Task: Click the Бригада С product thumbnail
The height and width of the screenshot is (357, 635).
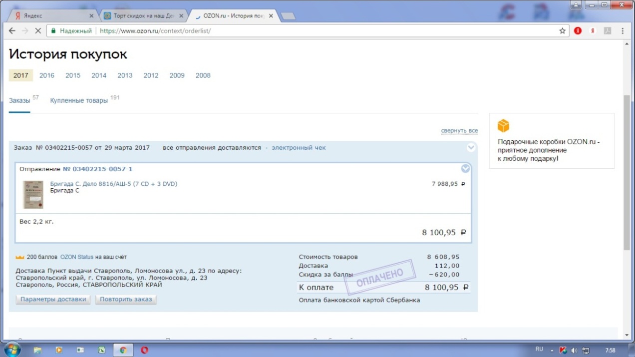Action: tap(33, 194)
